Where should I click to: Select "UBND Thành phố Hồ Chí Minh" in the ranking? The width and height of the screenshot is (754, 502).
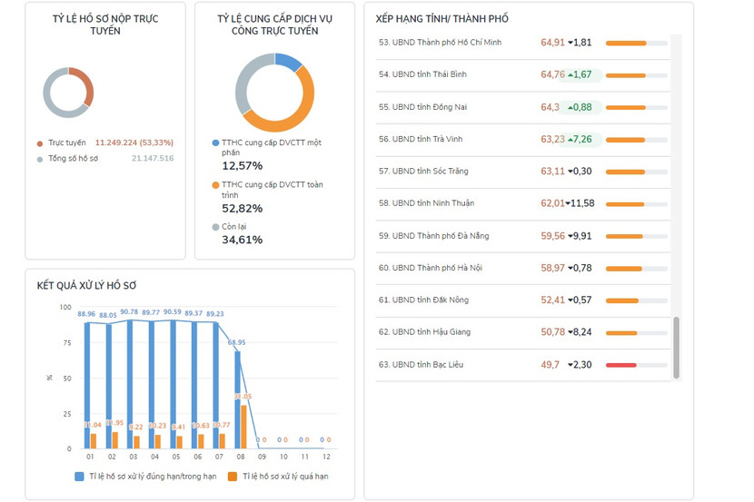441,43
